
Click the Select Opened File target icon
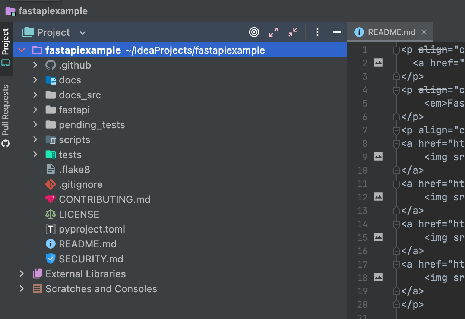[254, 32]
